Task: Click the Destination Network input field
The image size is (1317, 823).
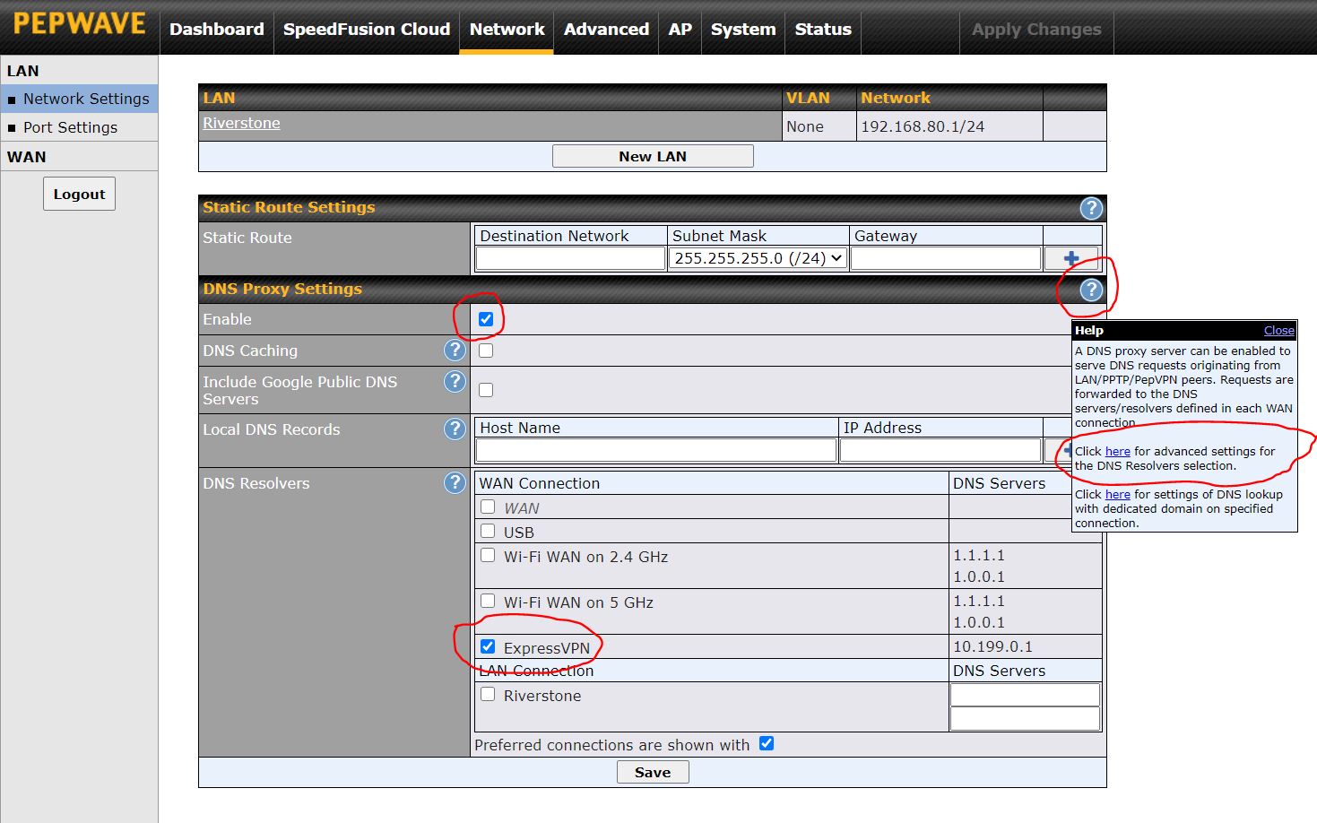Action: (570, 258)
